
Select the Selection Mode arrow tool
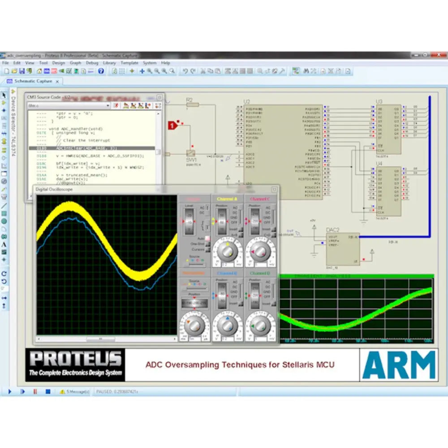coord(4,95)
